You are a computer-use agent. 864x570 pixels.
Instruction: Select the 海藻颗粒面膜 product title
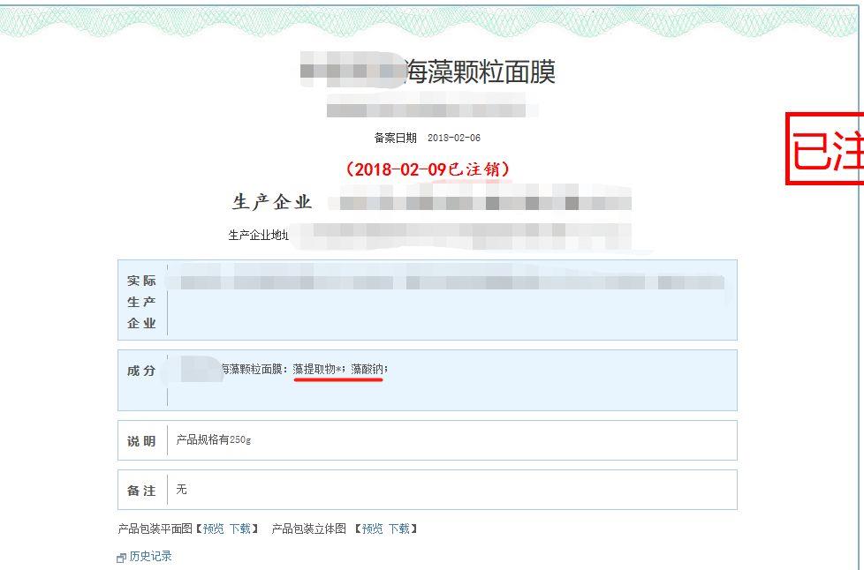click(x=481, y=72)
